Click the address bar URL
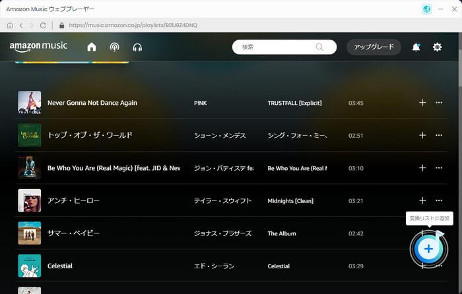Screen dimensions: 462x294 pyautogui.click(x=133, y=25)
